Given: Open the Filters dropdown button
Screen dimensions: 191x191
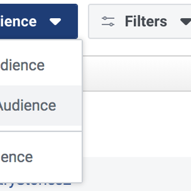Looking at the screenshot, I should (140, 21).
